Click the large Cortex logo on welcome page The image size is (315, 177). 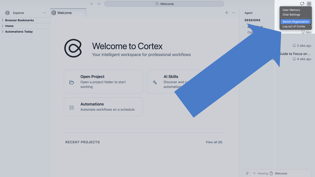click(73, 48)
